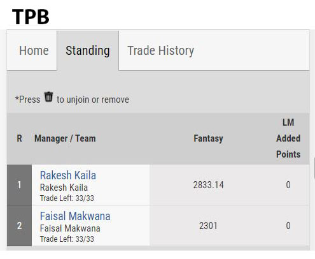Click the TPB league title
Viewport: 315px width, 259px height.
tap(31, 17)
